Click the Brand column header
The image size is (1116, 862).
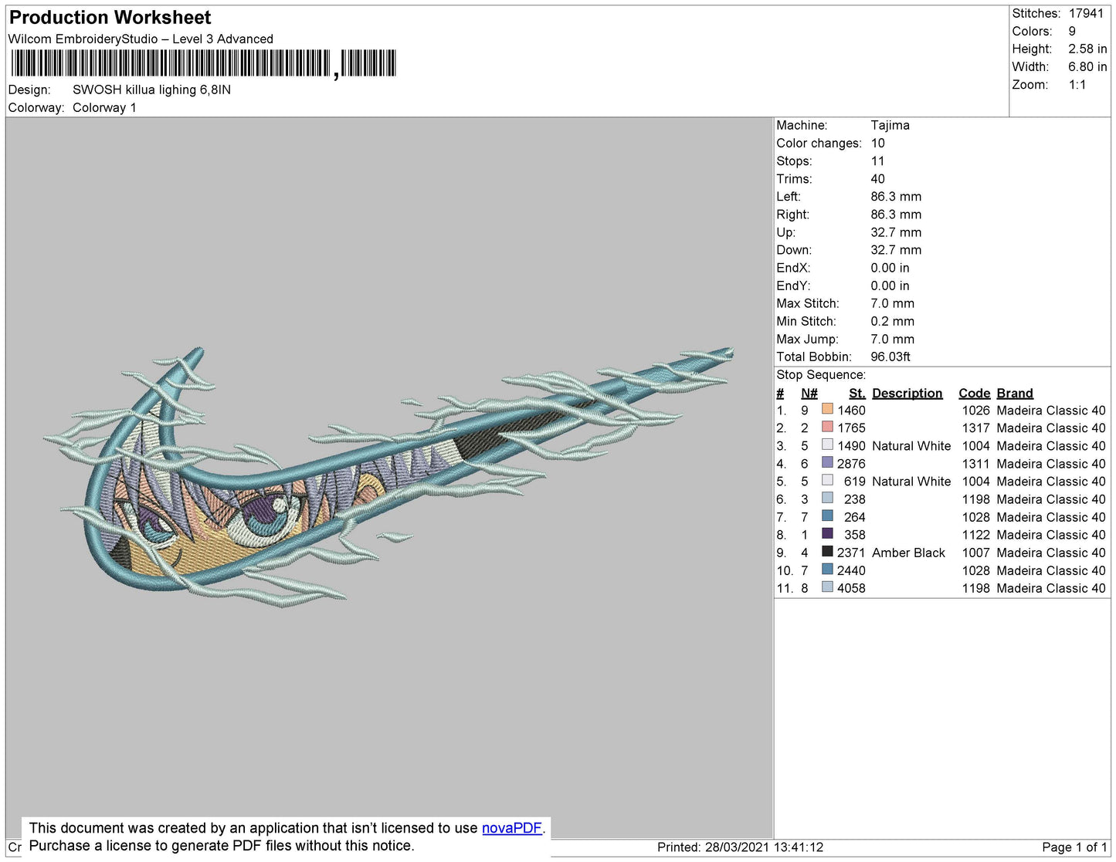tap(1014, 393)
